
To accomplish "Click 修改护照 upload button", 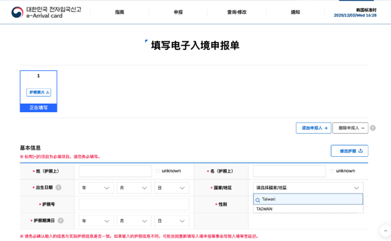I will (x=349, y=151).
